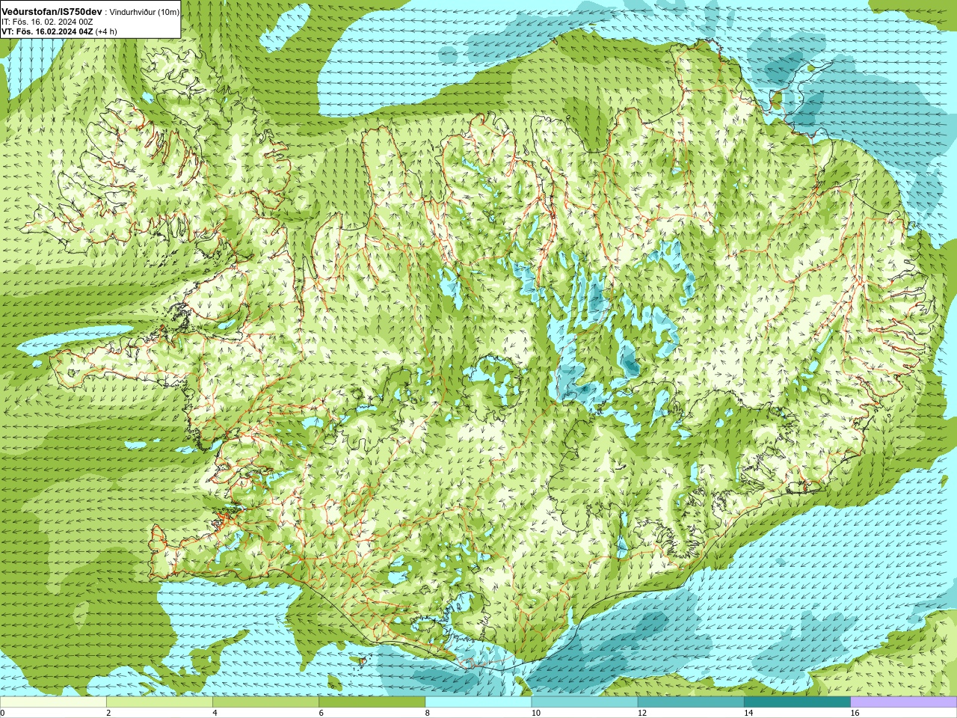This screenshot has height=718, width=957.
Task: Click the 'Veðurstofan/IS750dev' title text
Action: tap(52, 12)
